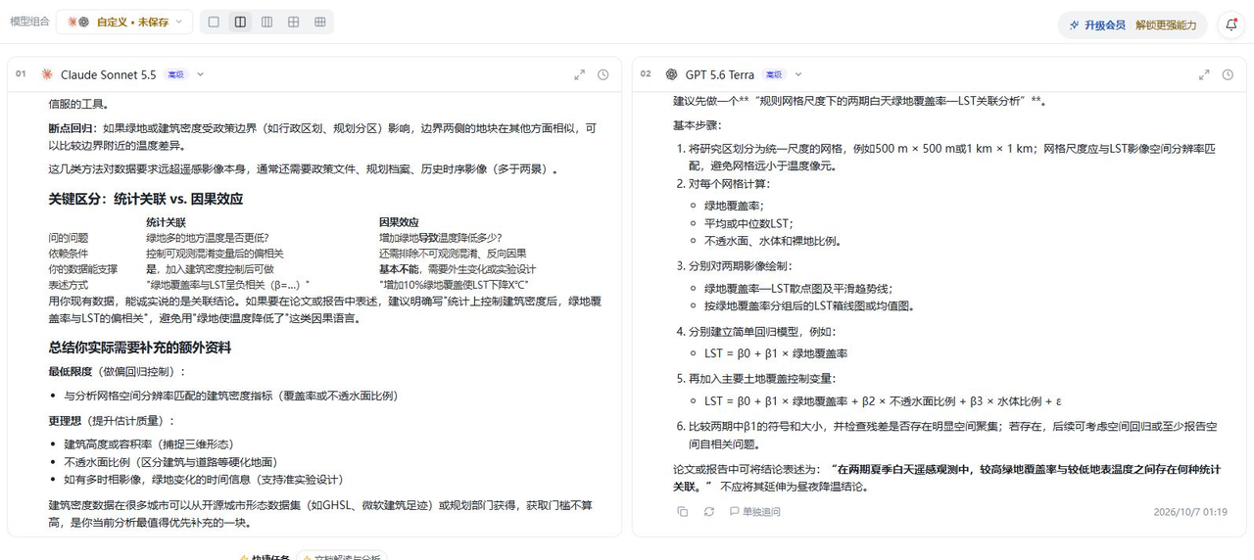The height and width of the screenshot is (560, 1254).
Task: Click the heading 关键区分：统计关联 vs. 因果效应
Action: (x=146, y=199)
